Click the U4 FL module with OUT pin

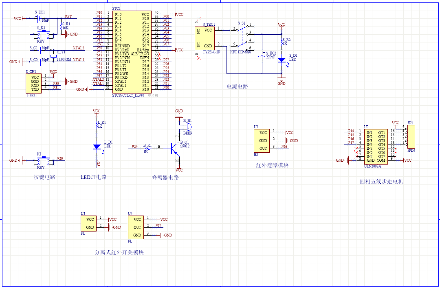[137, 227]
